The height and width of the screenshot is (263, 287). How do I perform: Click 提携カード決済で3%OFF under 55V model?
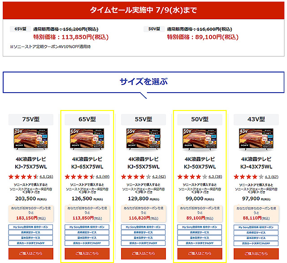(x=143, y=243)
